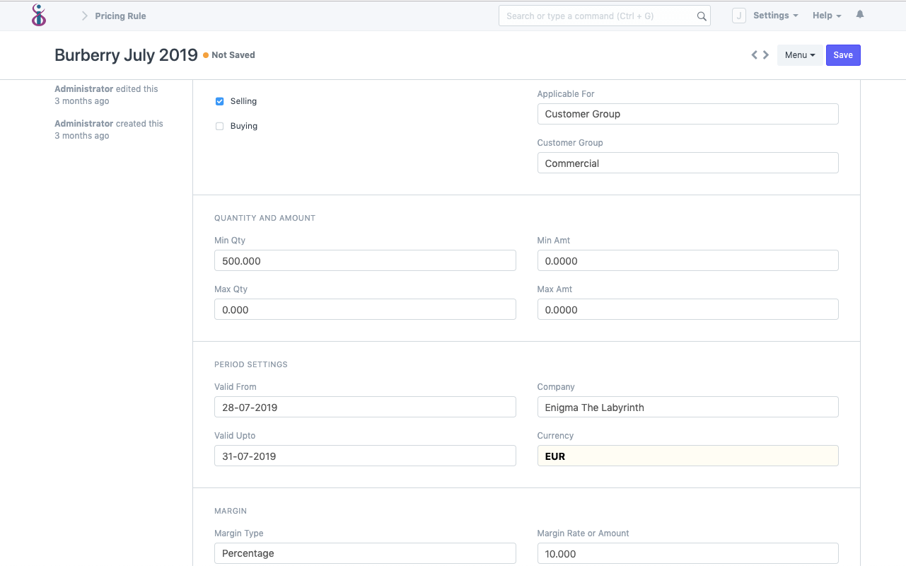Open the notifications bell

point(859,14)
